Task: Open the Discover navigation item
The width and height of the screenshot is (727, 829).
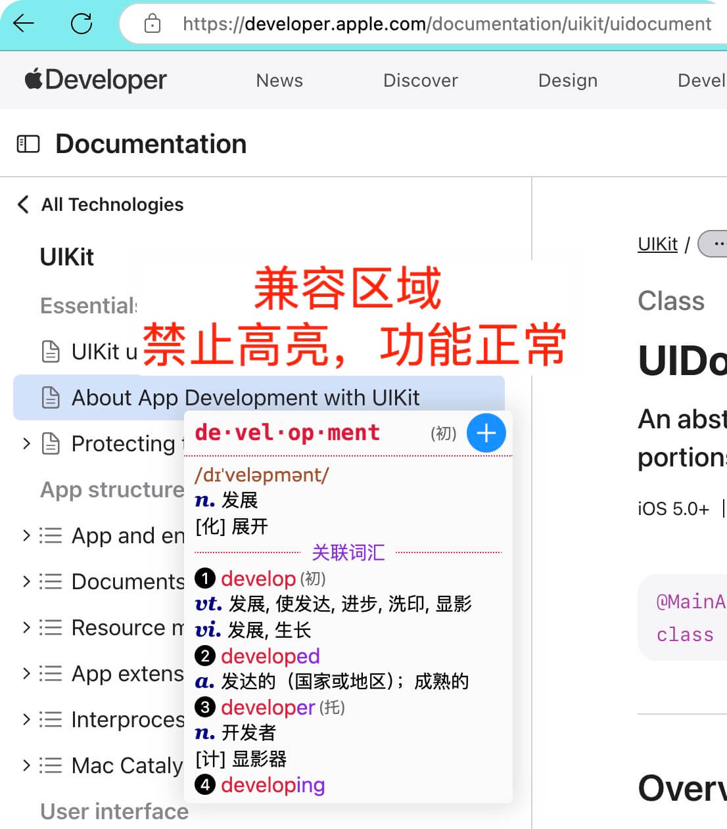Action: click(x=420, y=80)
